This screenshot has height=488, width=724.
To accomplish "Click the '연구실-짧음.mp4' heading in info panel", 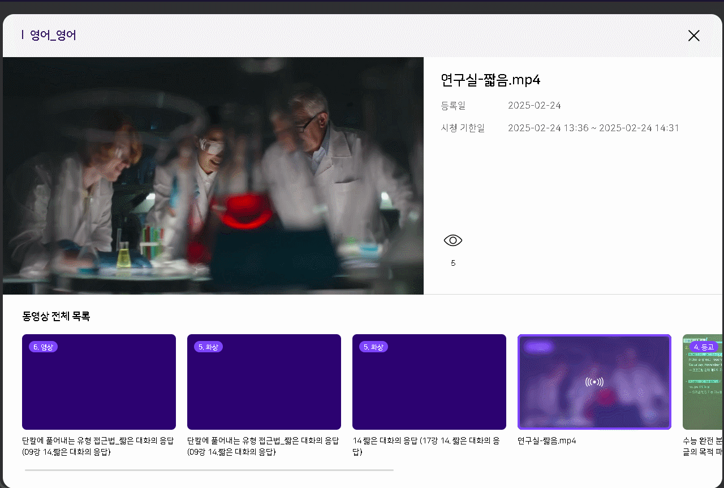I will (490, 80).
